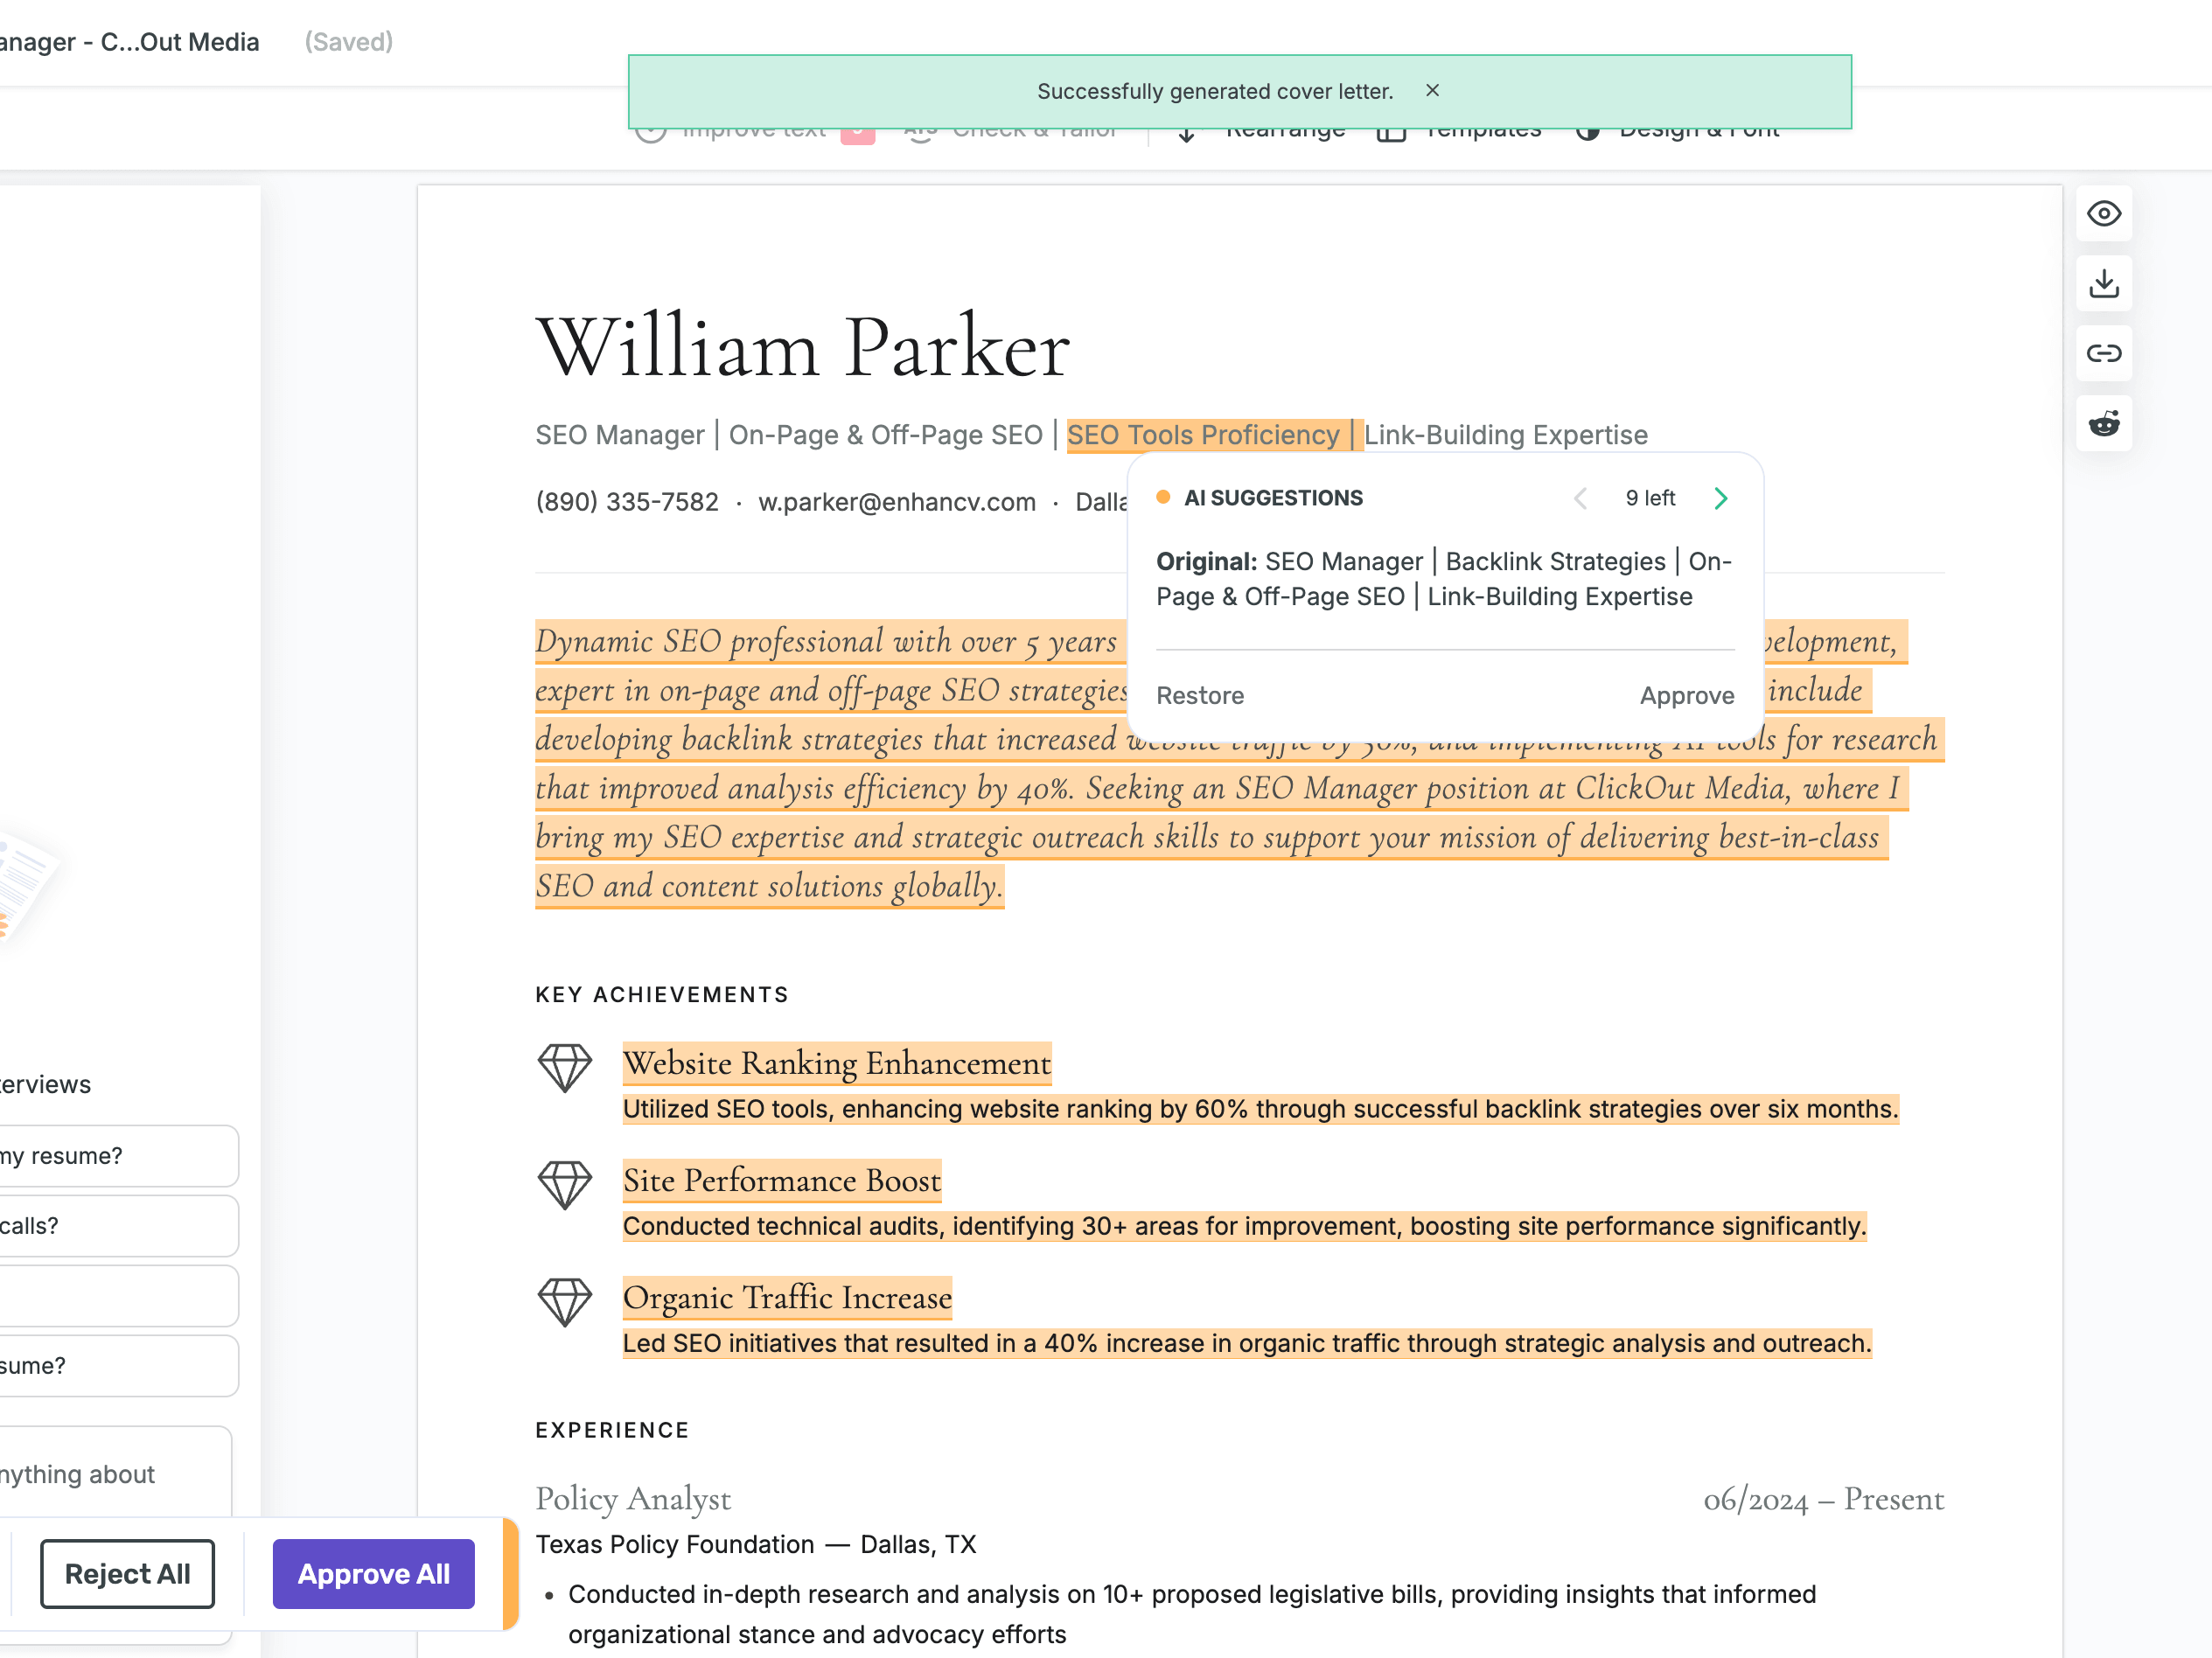The image size is (2212, 1658).
Task: Select the backlink strategies achievement description
Action: [1261, 1110]
